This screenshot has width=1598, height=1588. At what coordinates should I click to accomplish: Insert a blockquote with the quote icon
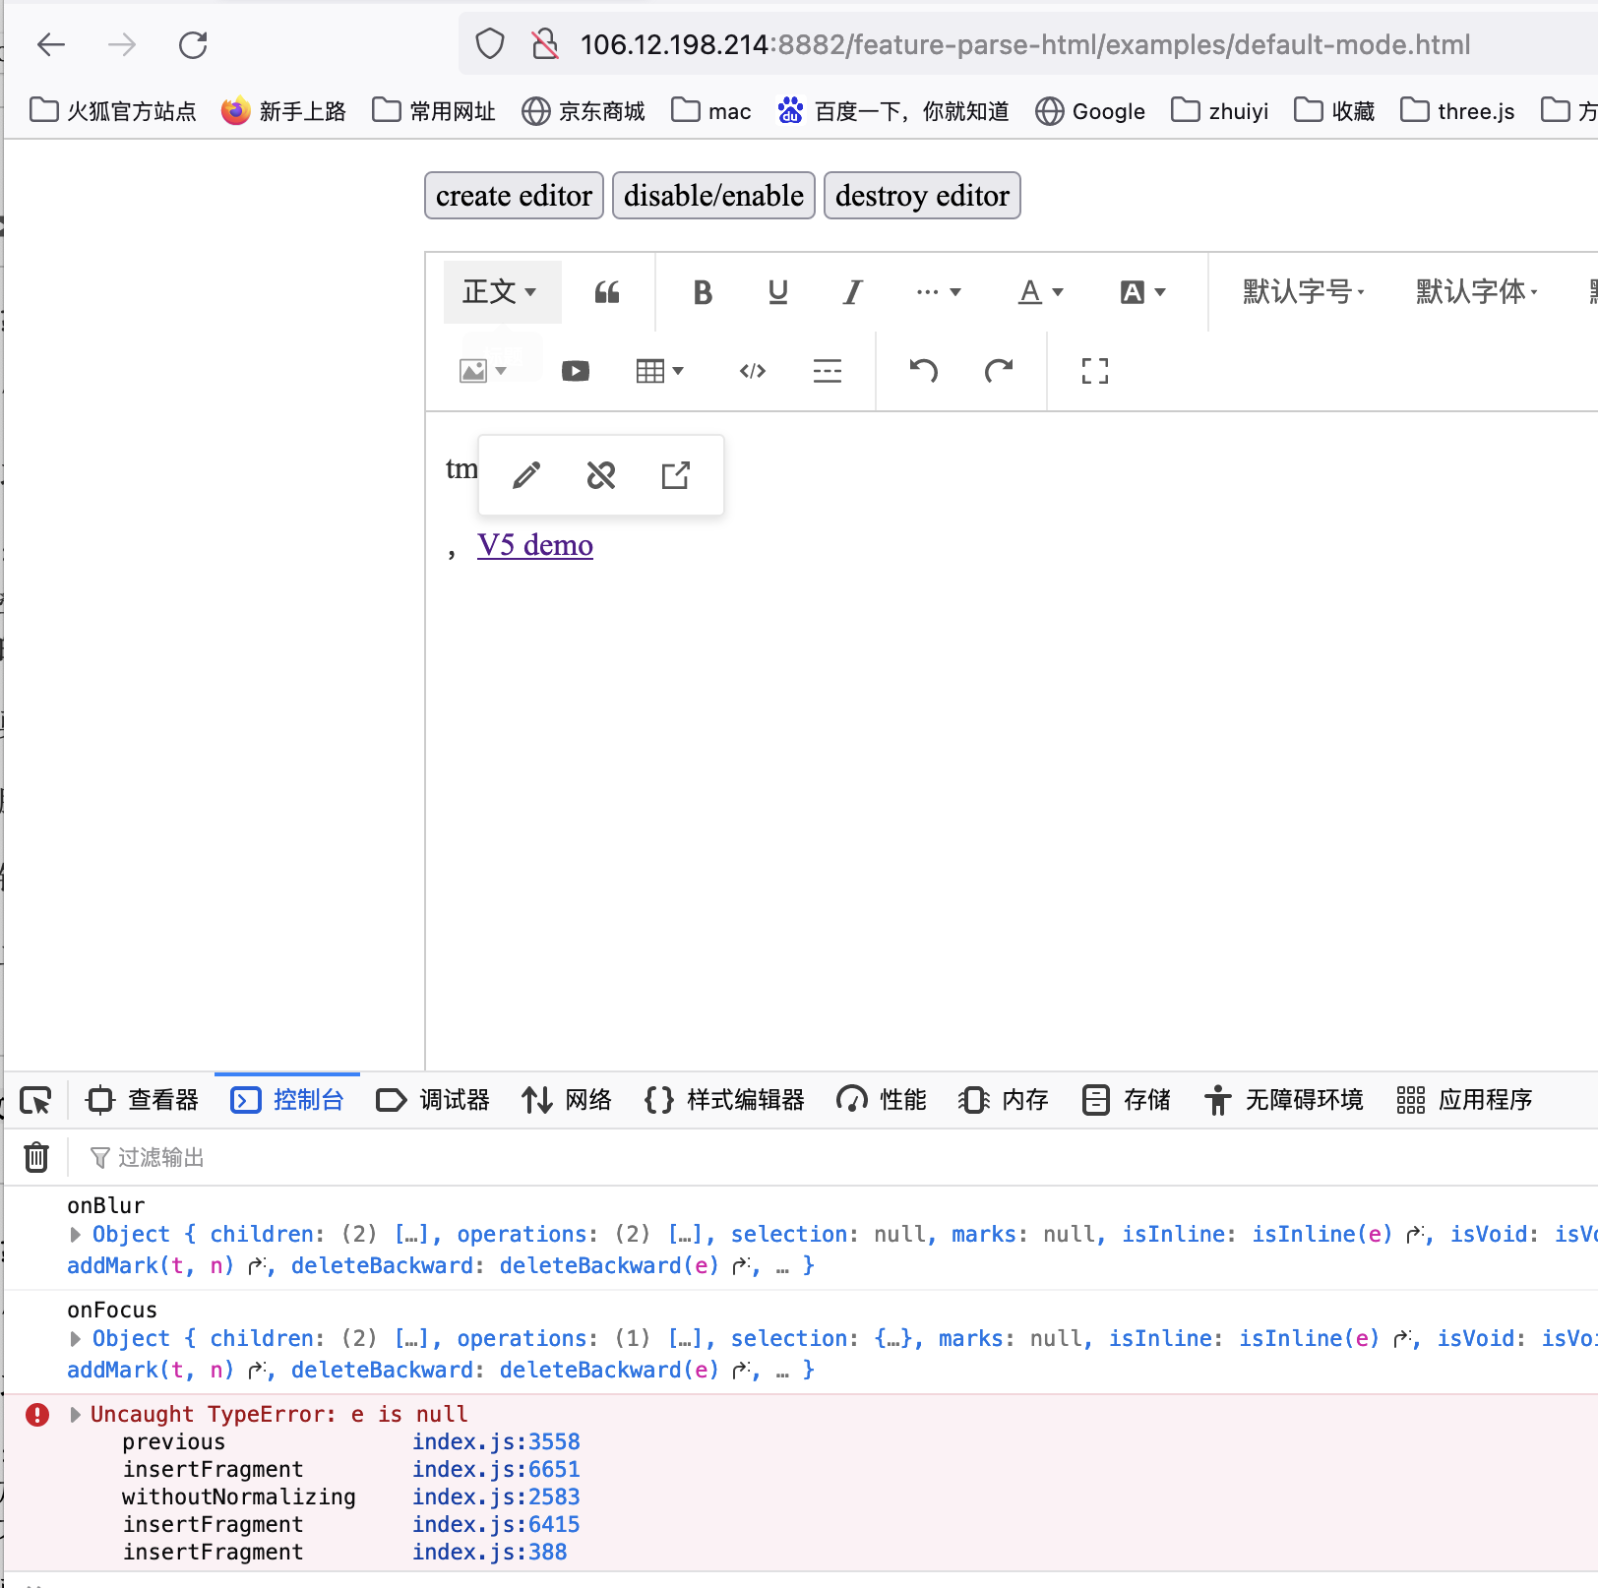click(x=607, y=291)
